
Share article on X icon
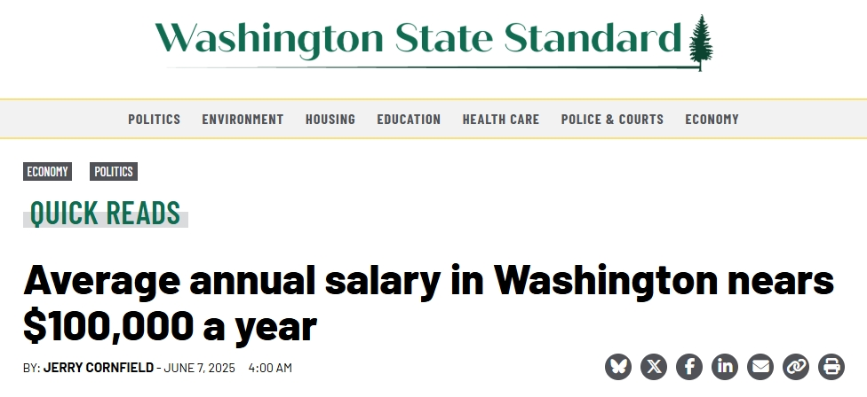click(654, 367)
